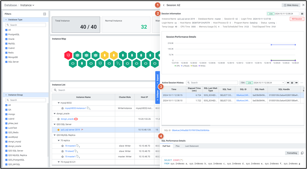This screenshot has height=169, width=307.
Task: Click the Active Session History search field
Action: click(214, 83)
